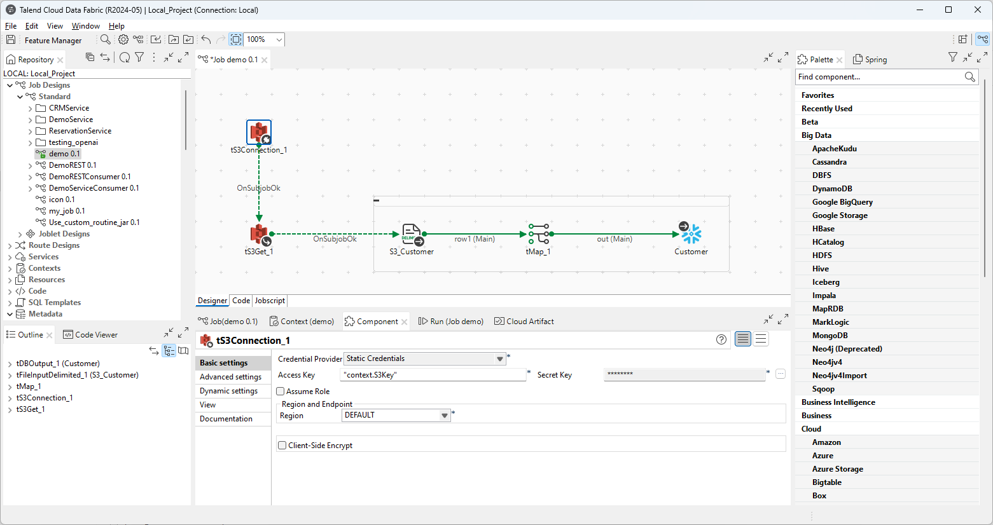993x525 pixels.
Task: Click the undo arrow in toolbar
Action: tap(206, 39)
